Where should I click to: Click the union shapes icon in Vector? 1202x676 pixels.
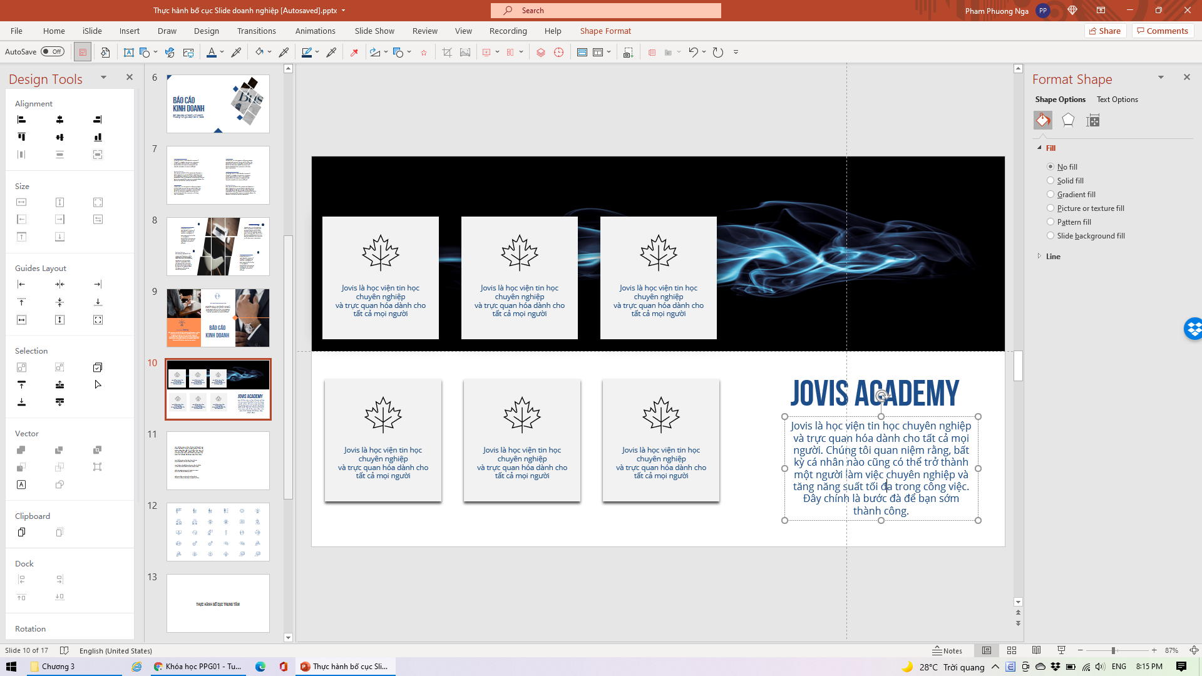coord(21,450)
